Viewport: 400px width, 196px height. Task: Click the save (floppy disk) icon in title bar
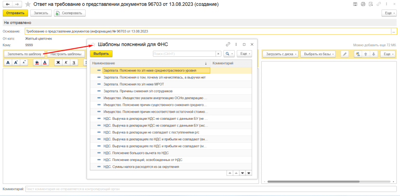pyautogui.click(x=355, y=4)
